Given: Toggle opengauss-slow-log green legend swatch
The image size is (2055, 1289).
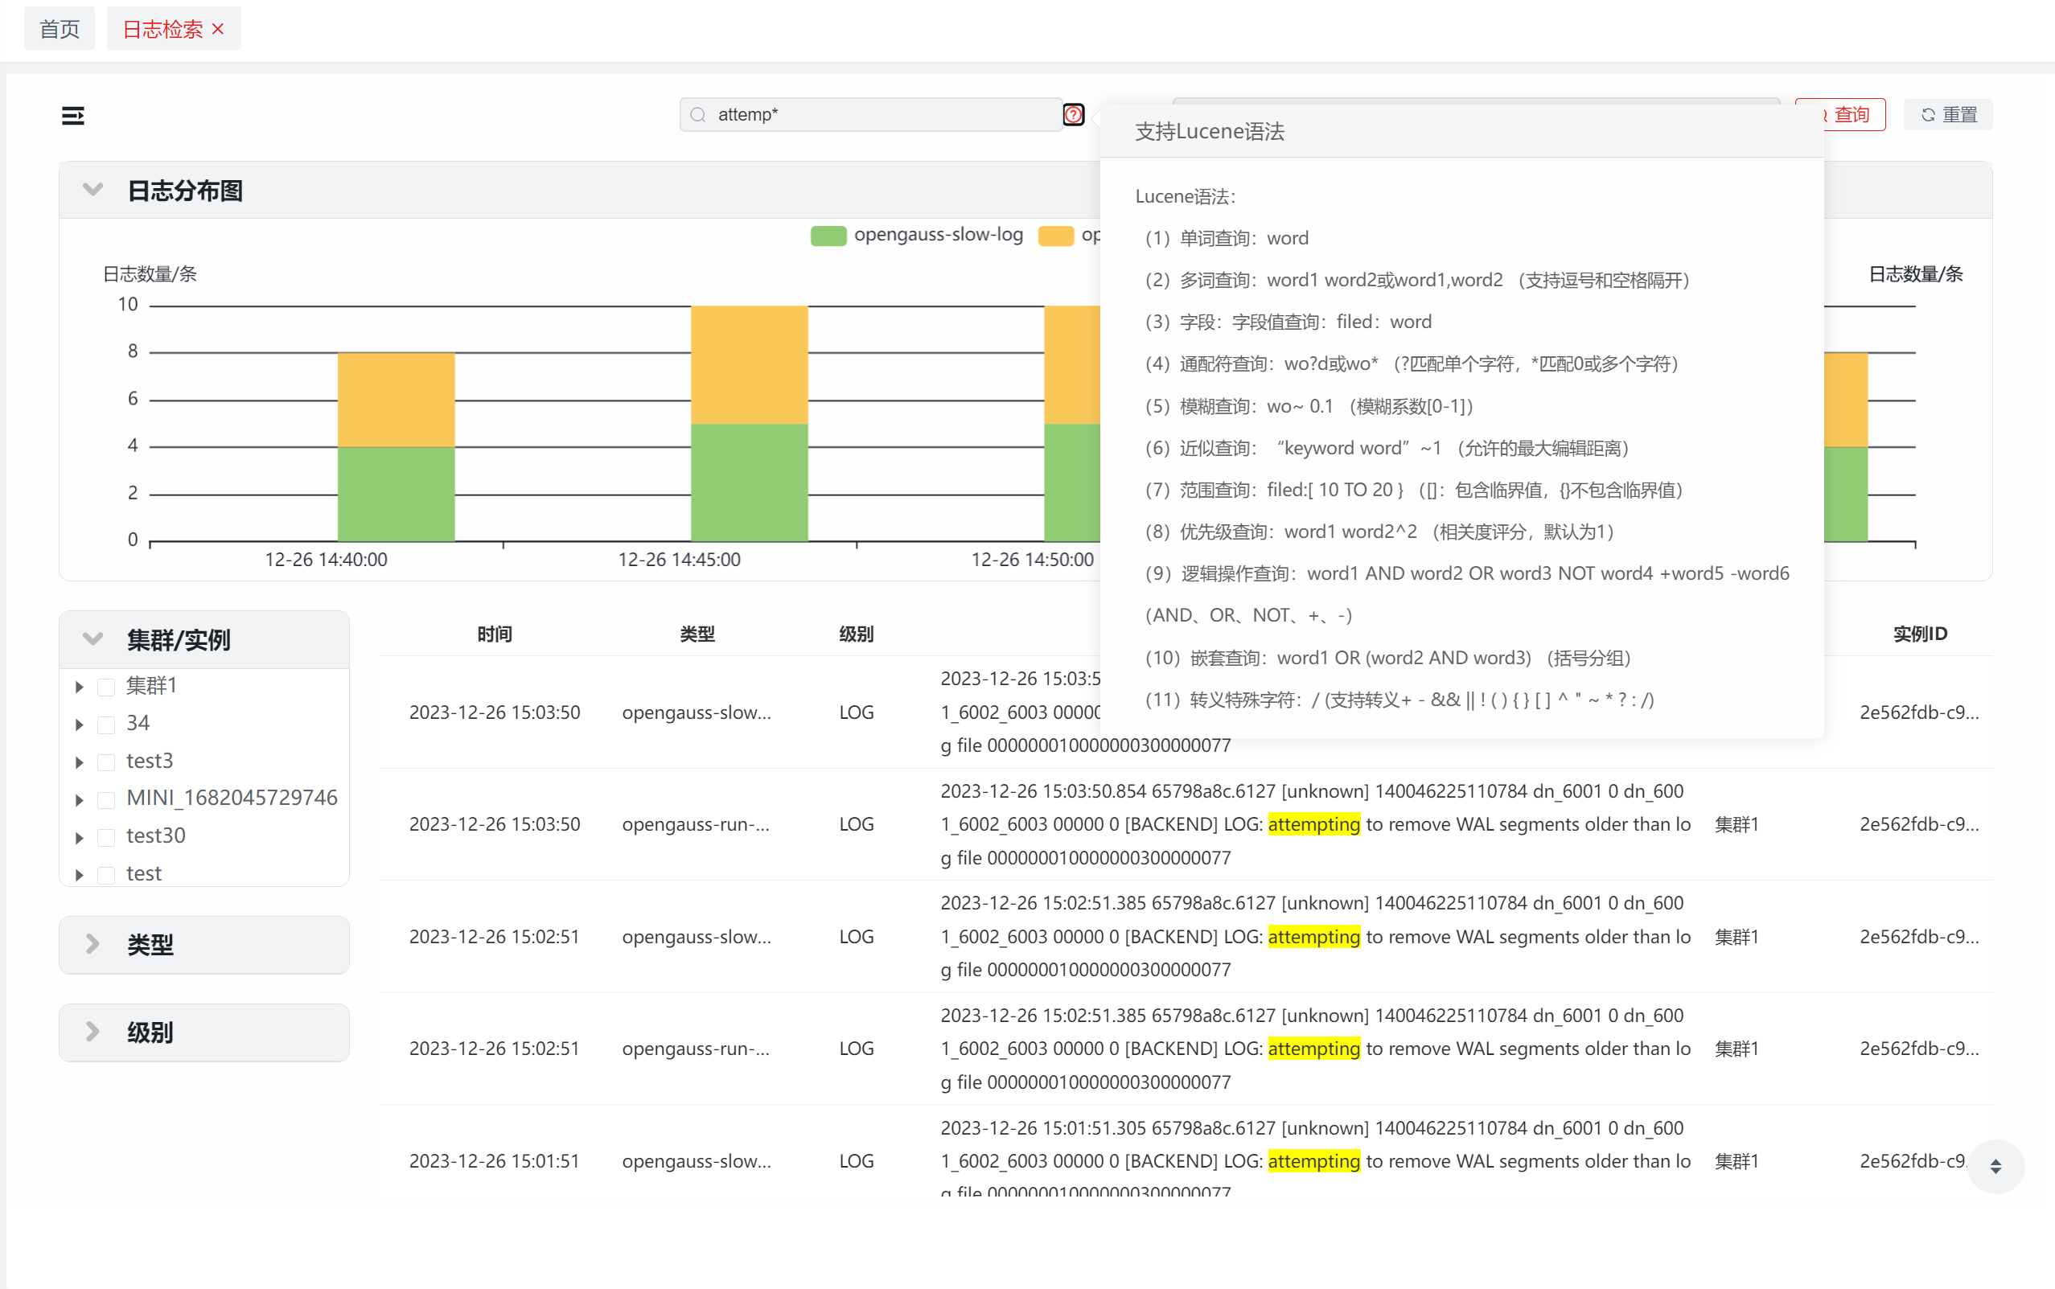Looking at the screenshot, I should click(827, 236).
